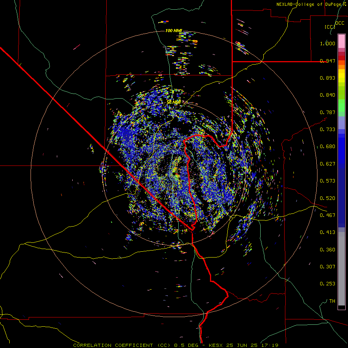Click the CORRELATION COEFFICIENT (CC) caption text
Viewport: 348px width, 348px height.
pos(122,345)
